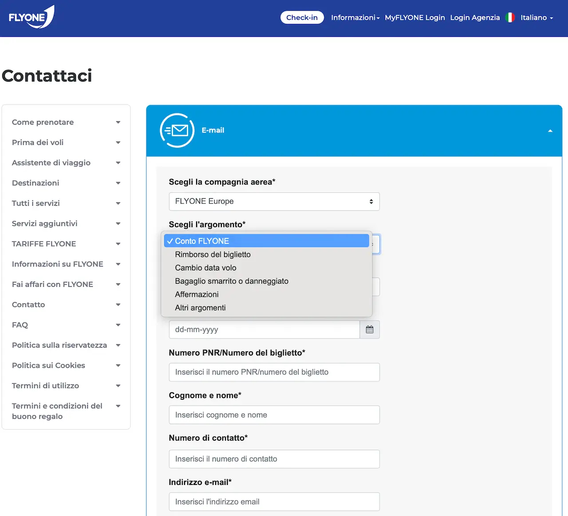Click the dd-mm-yyyy date field

264,329
